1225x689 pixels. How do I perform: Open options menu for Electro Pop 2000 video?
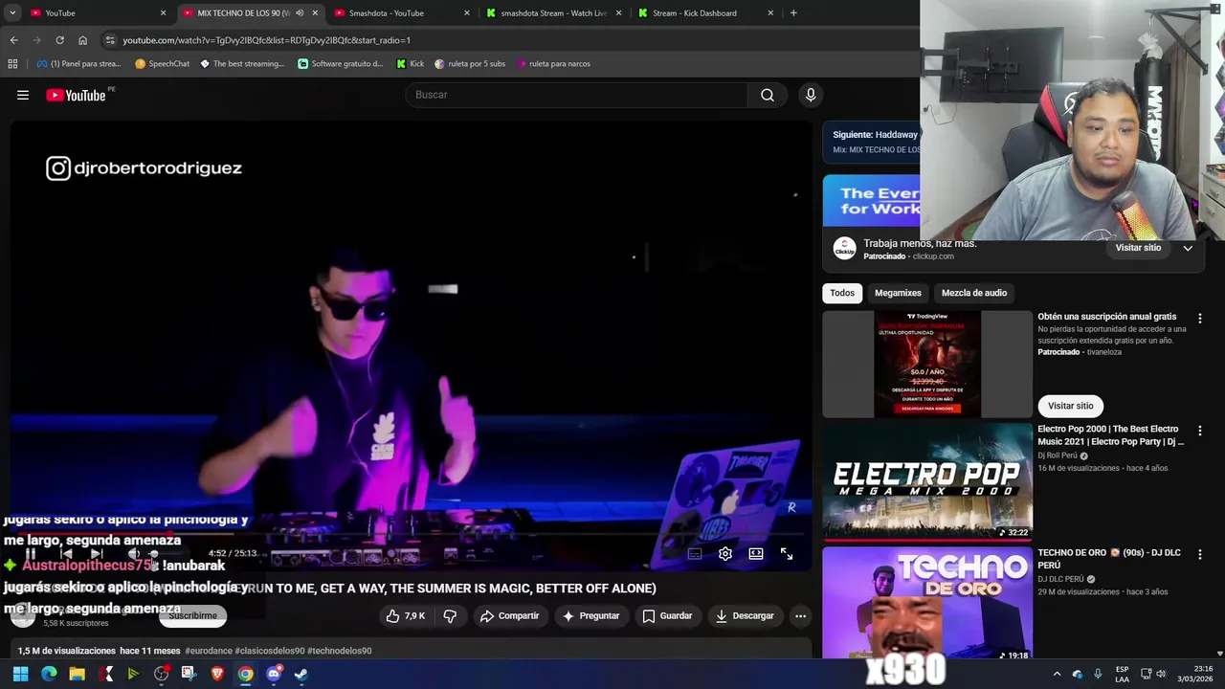tap(1199, 432)
